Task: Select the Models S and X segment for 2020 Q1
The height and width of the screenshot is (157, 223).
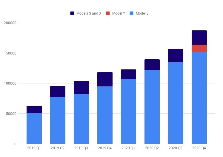Action: pyautogui.click(x=129, y=74)
